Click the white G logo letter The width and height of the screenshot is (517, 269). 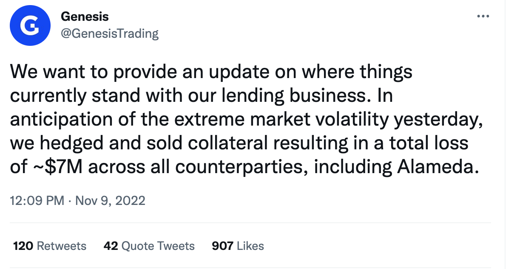[x=31, y=26]
